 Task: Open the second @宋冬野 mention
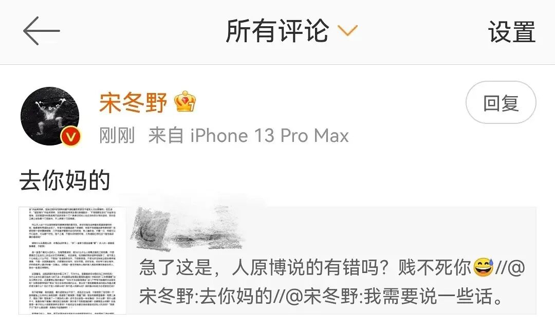click(x=321, y=296)
